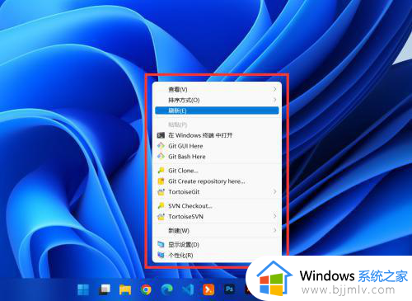
Task: Expand the TortoiseSVN submenu chevron
Action: tap(274, 216)
